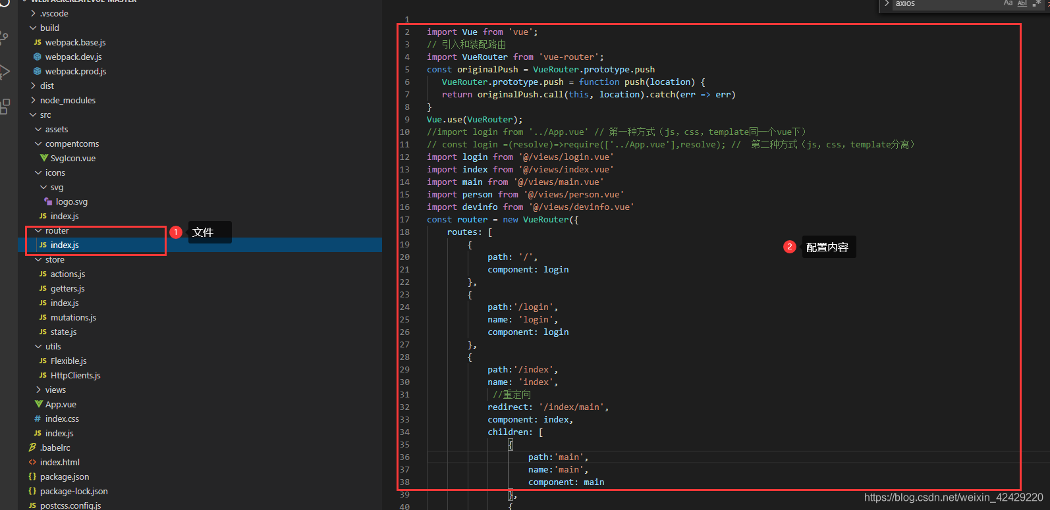Click line "const originalPush = VueRouter.prototype.push"
This screenshot has width=1050, height=510.
[541, 69]
